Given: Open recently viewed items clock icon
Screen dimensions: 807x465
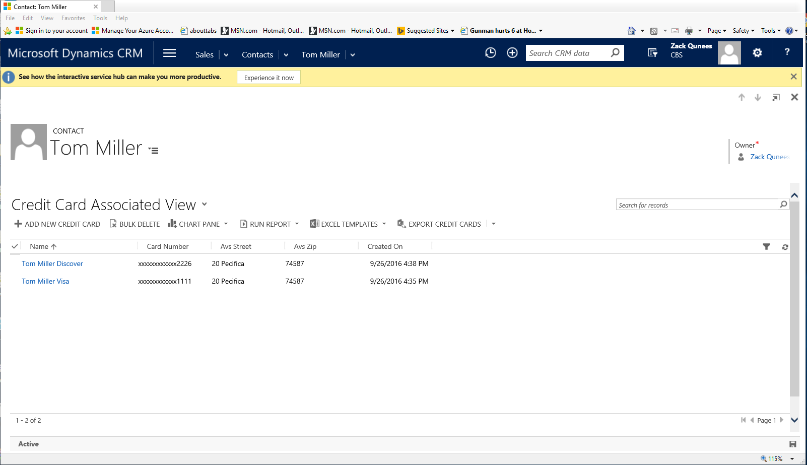Looking at the screenshot, I should point(490,53).
